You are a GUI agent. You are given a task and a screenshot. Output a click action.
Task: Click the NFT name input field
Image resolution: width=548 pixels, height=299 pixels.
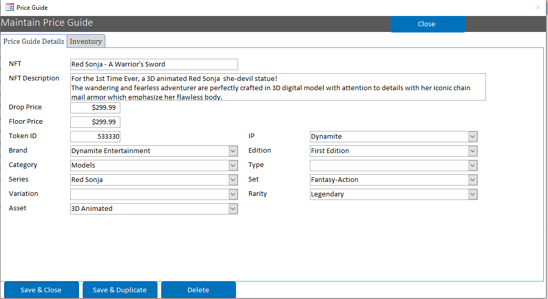154,64
